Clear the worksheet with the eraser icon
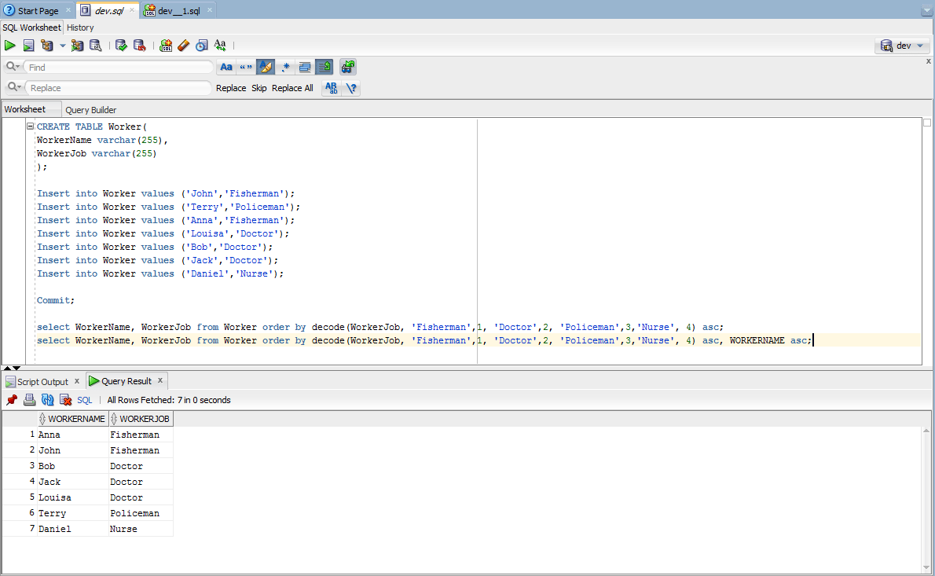 (183, 45)
